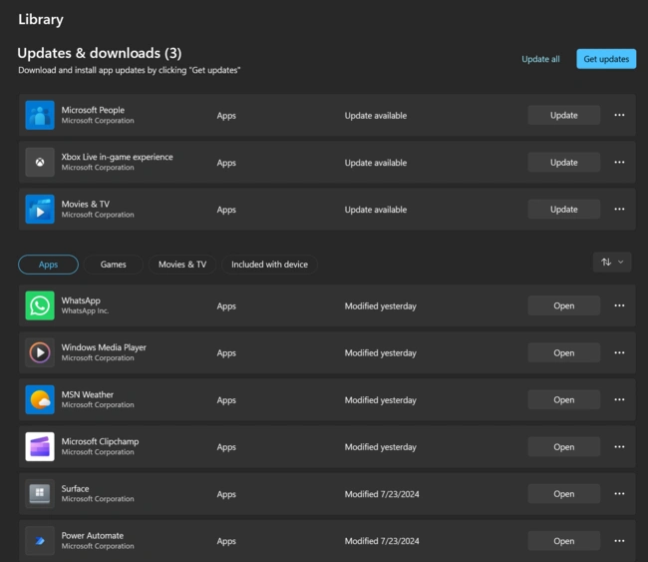Click the Xbox Live in-game experience icon
648x562 pixels.
(40, 163)
